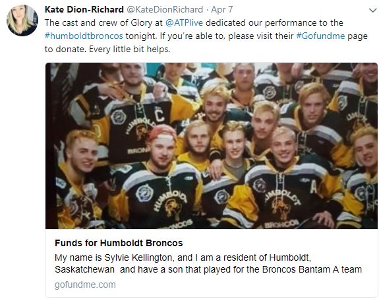379x299 pixels.
Task: Open the #Gofundme hashtag
Action: tap(320, 36)
